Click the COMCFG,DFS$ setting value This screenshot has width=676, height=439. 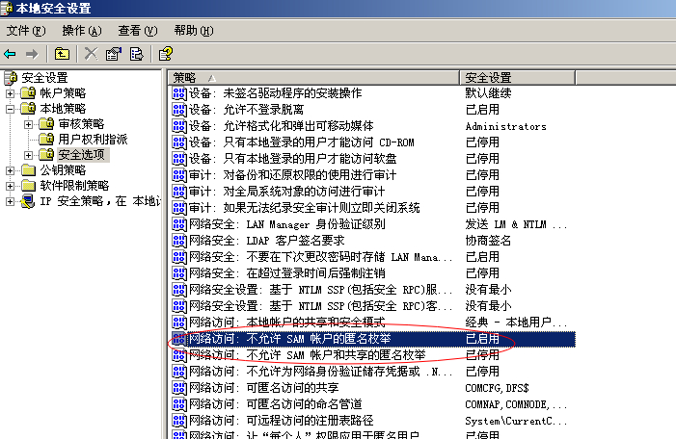[x=497, y=388]
